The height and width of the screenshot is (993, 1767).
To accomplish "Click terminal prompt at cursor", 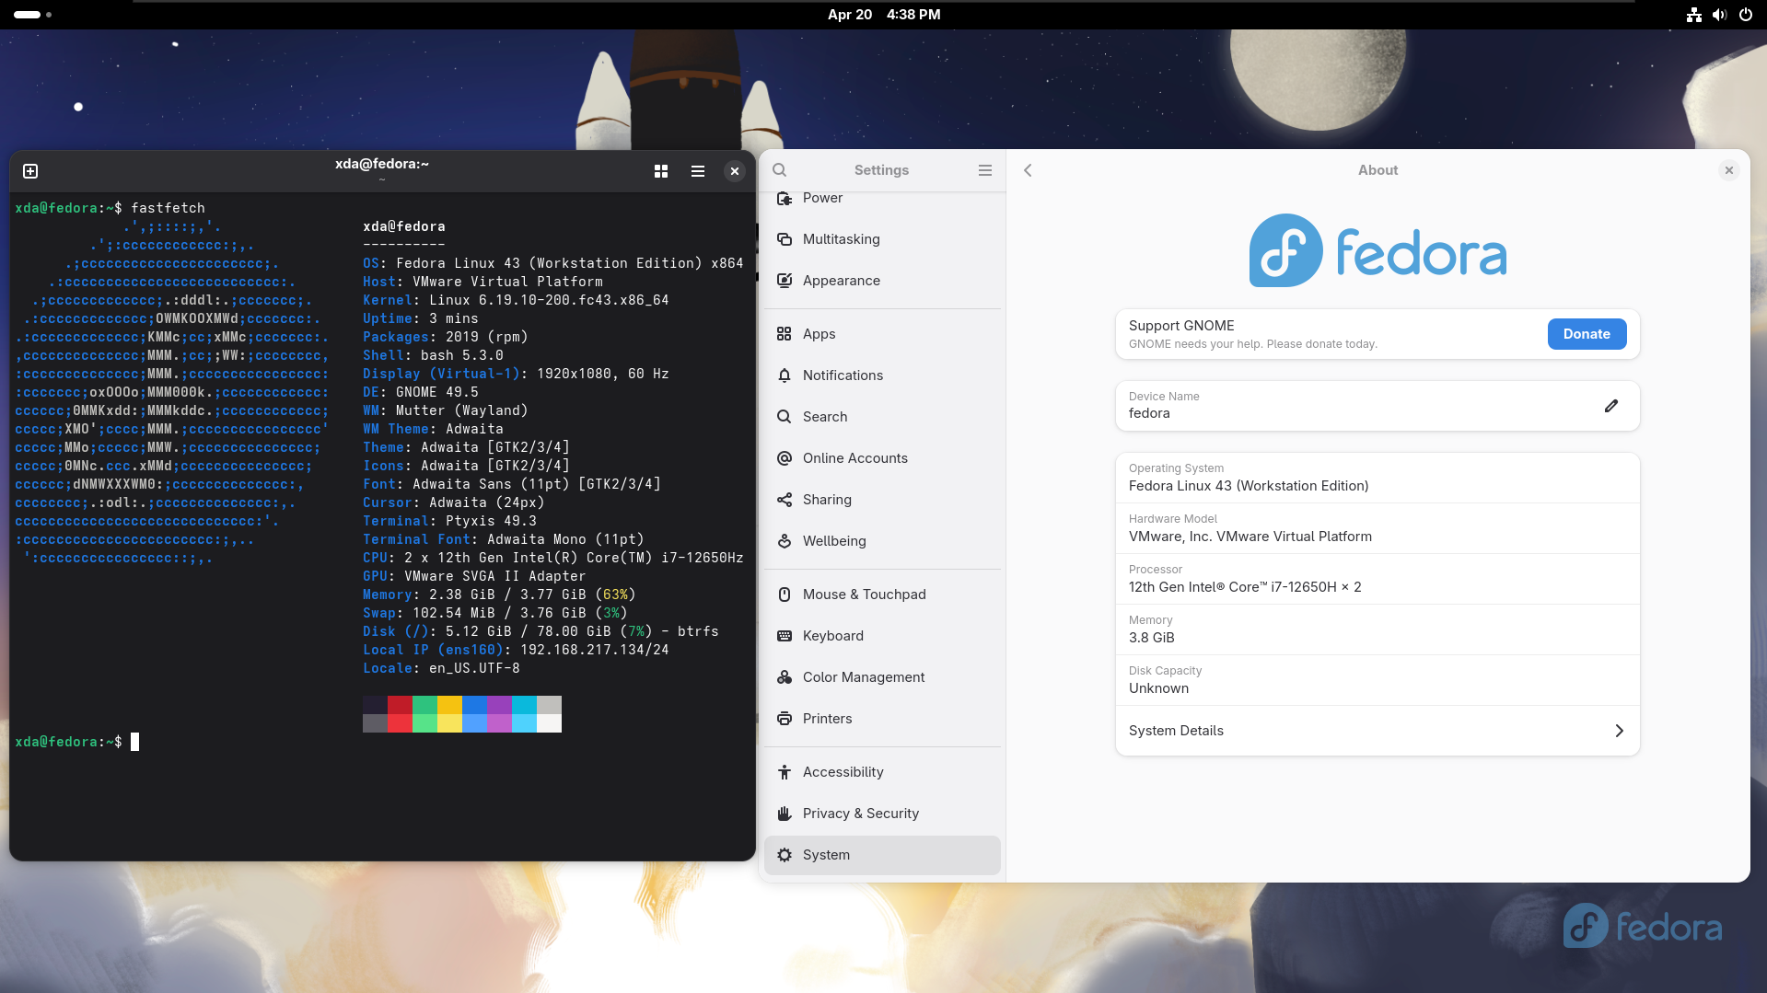I will pyautogui.click(x=134, y=742).
